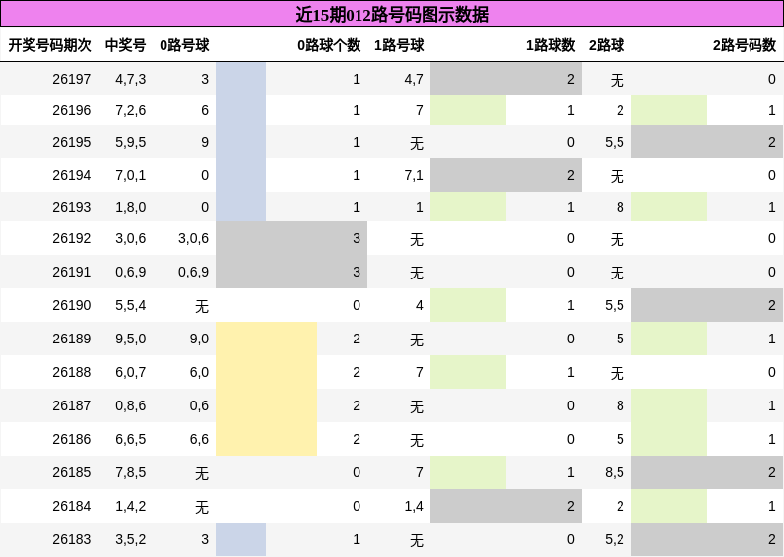This screenshot has height=557, width=784.
Task: Select the 0路球个数 column header
Action: pyautogui.click(x=329, y=45)
